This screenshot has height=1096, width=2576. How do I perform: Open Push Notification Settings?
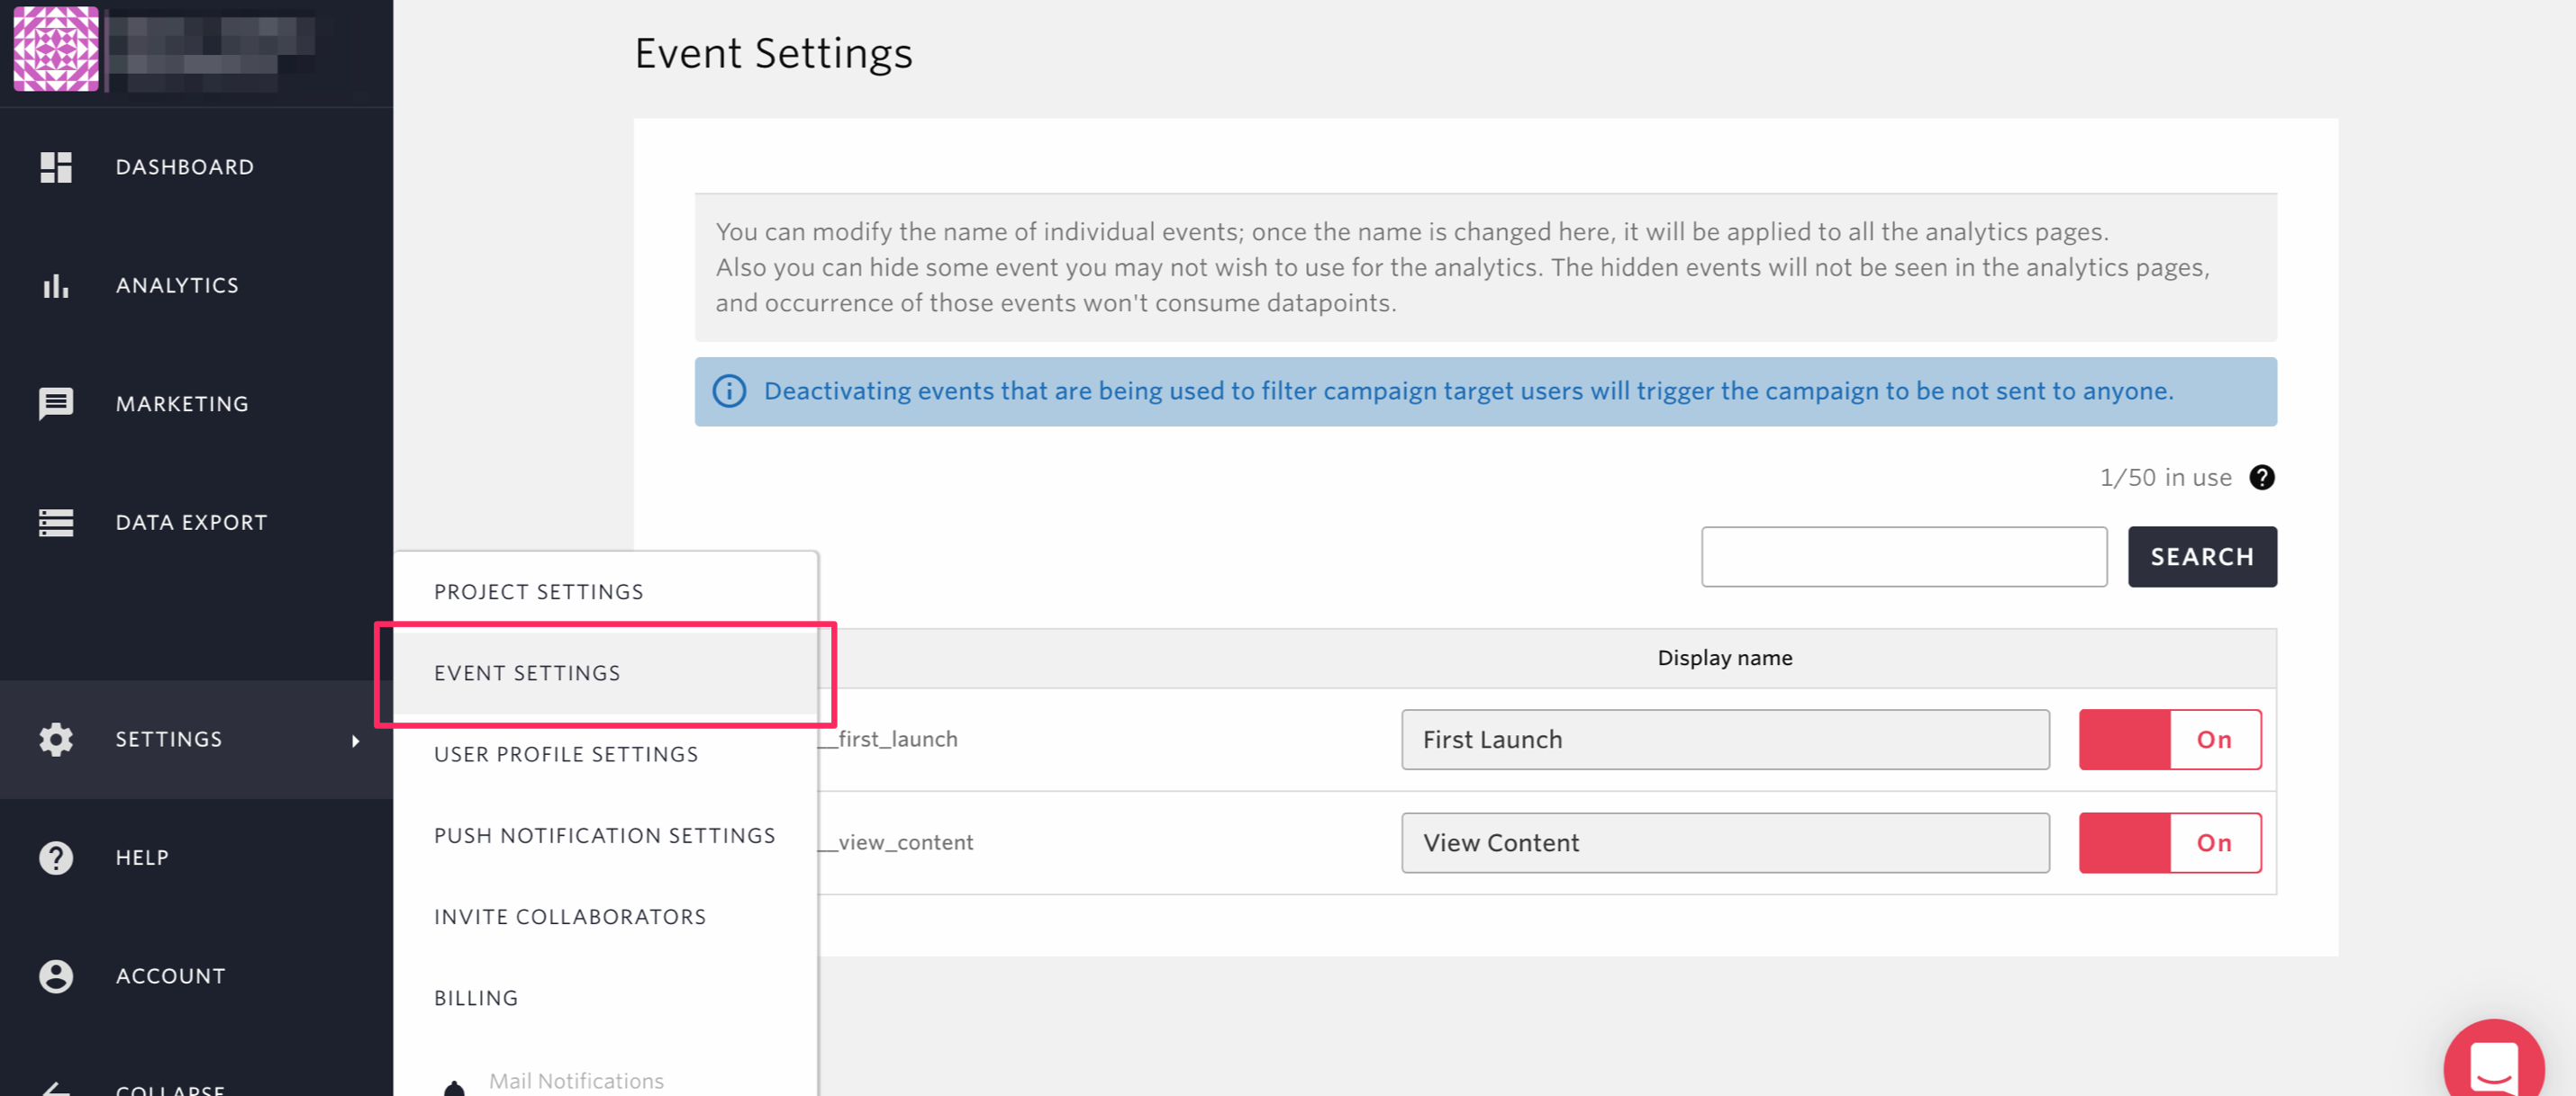pos(604,835)
